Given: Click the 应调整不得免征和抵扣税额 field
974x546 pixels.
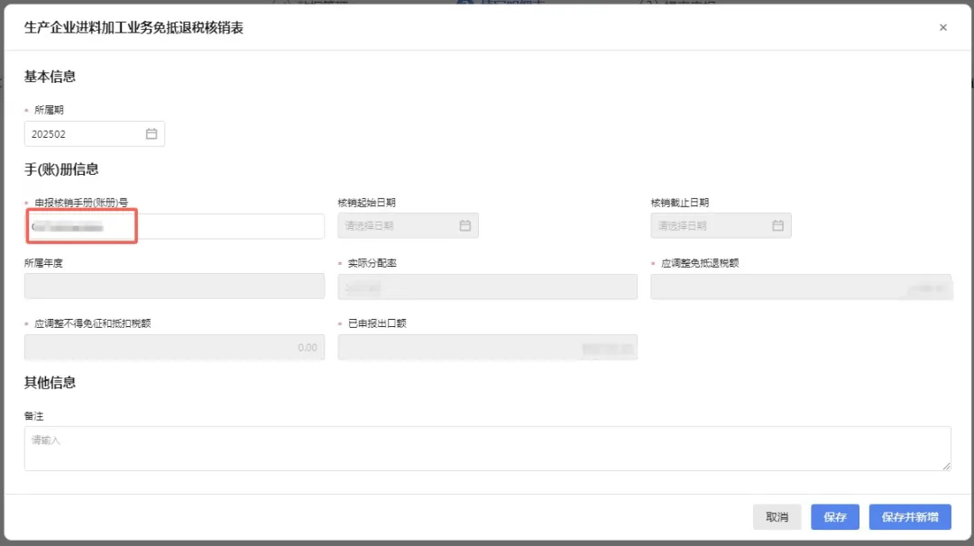Looking at the screenshot, I should 173,346.
